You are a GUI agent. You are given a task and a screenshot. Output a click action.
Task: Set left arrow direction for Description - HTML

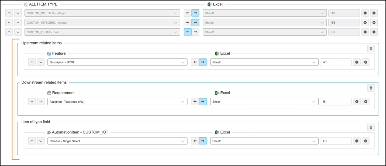point(195,62)
